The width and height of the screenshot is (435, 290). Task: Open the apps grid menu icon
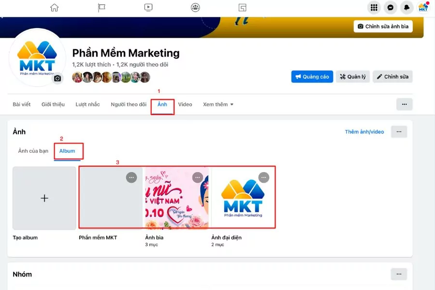point(374,8)
